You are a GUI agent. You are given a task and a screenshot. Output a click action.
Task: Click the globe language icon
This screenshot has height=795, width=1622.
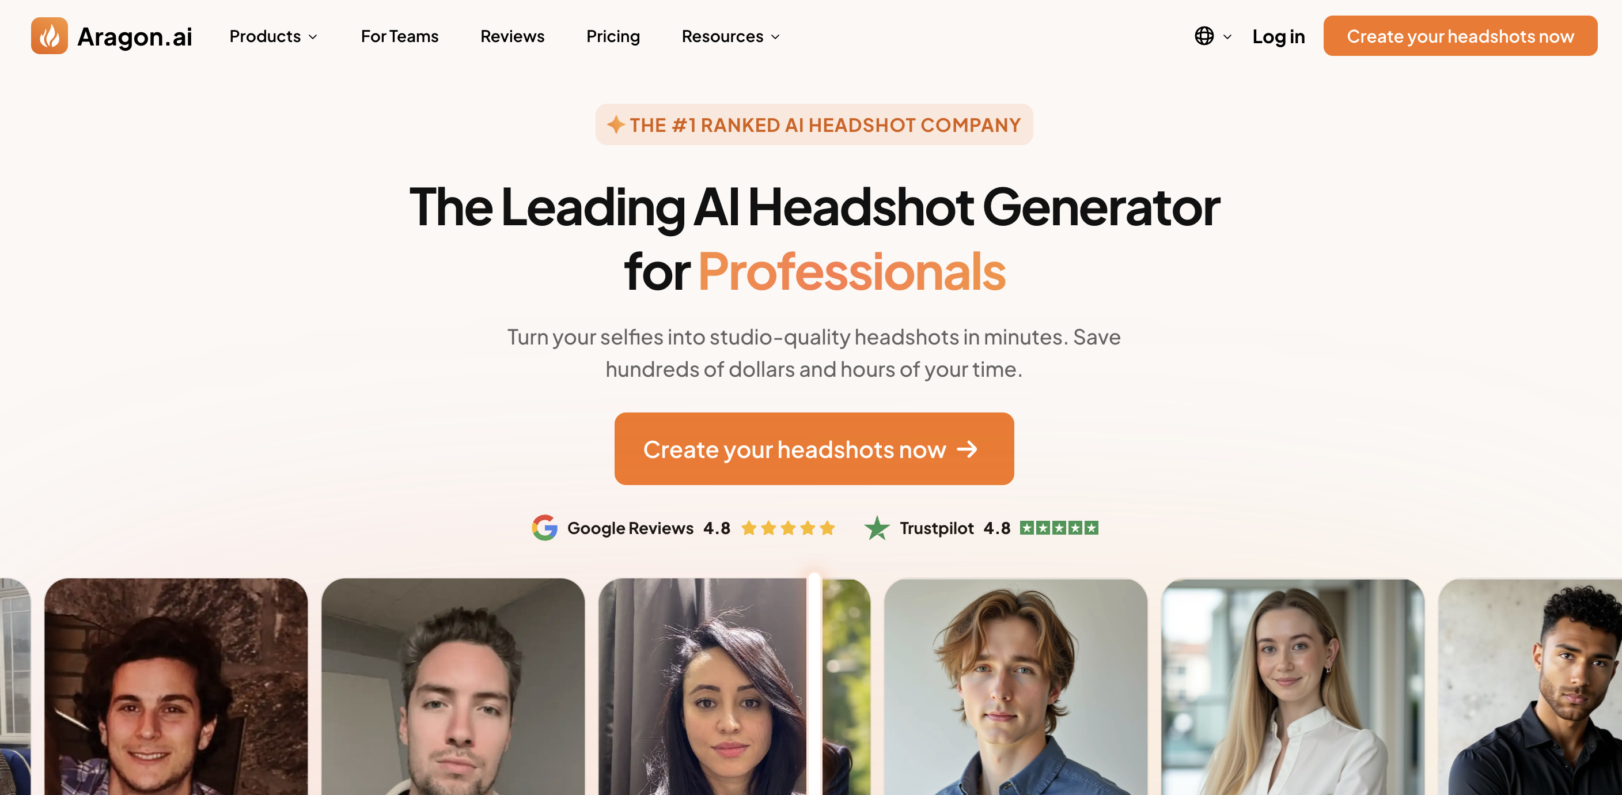point(1204,36)
